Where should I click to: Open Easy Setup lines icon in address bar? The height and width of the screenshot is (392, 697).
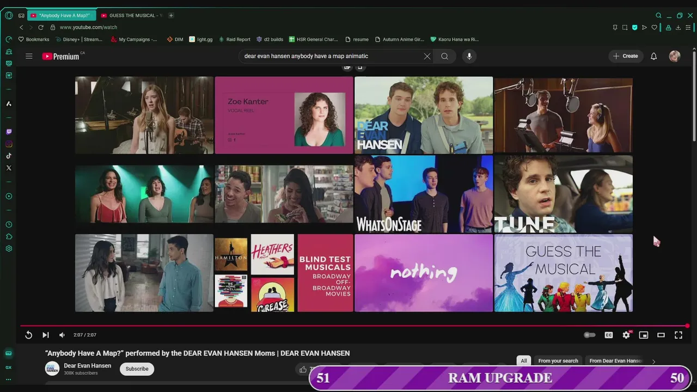[x=688, y=27]
